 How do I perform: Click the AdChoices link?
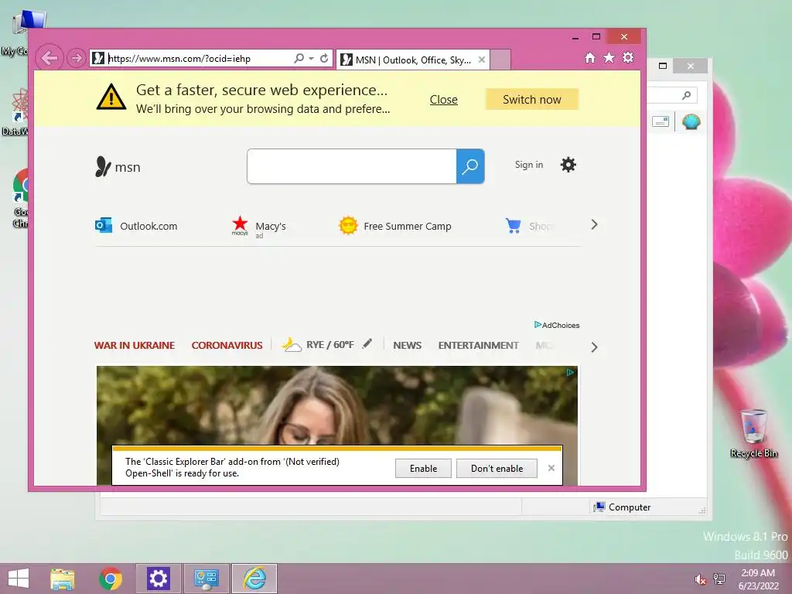pos(557,325)
